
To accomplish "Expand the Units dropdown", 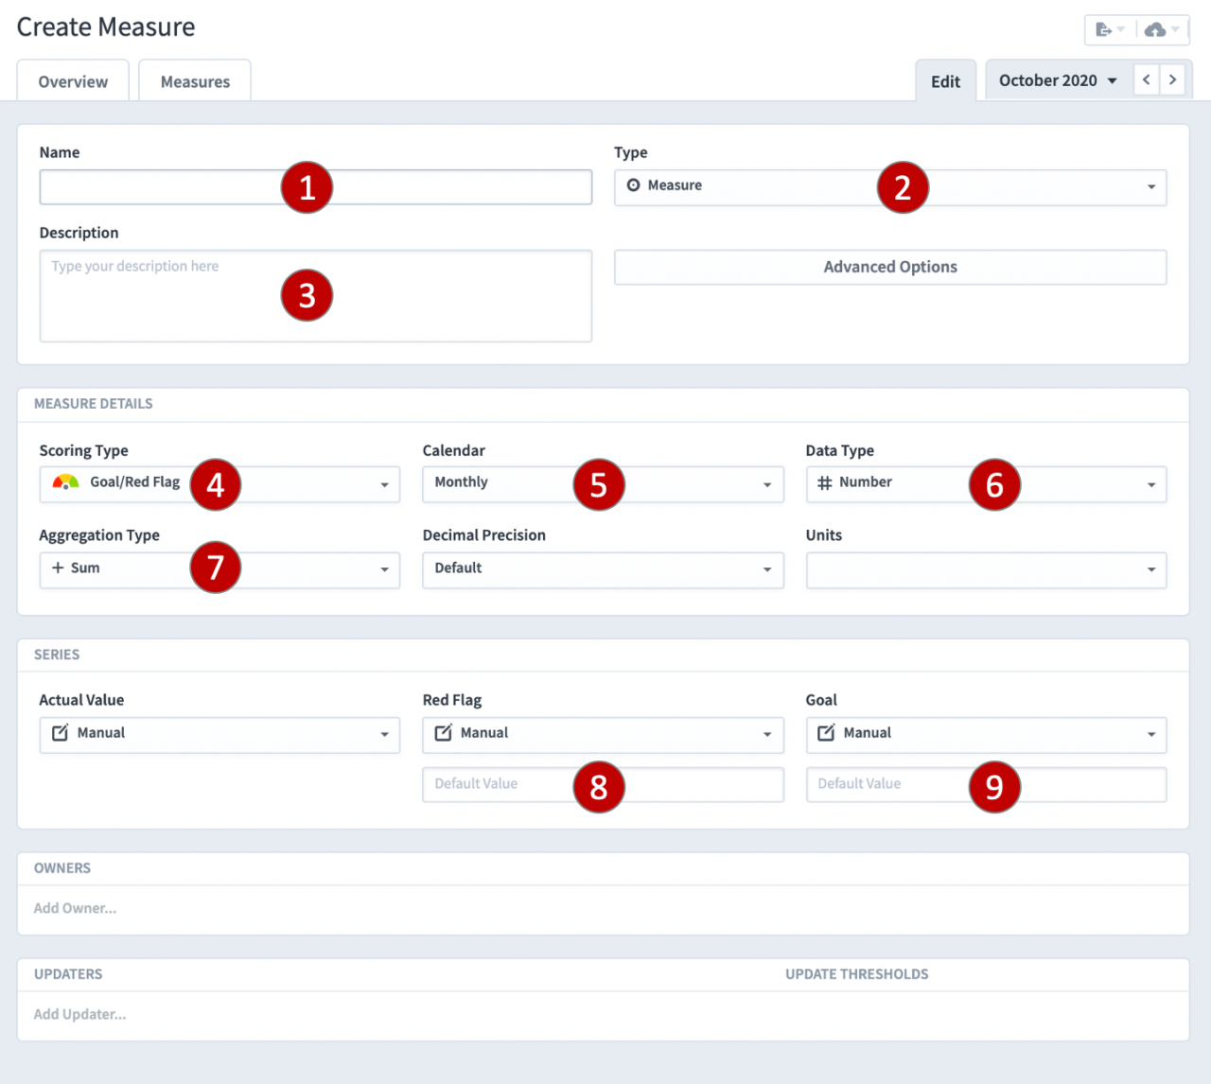I will point(1150,569).
